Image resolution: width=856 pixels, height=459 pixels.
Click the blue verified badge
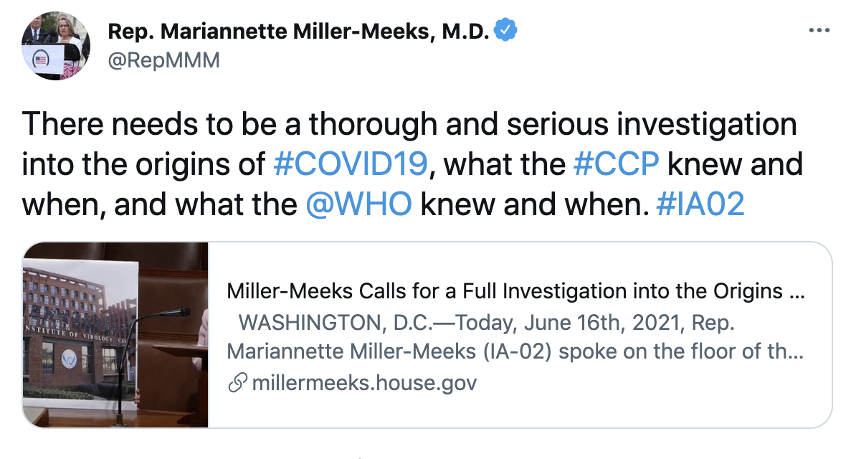(x=506, y=30)
